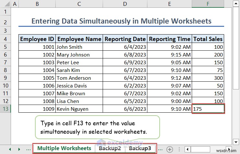
Task: Click the vertical scrollbar thumb
Action: point(236,48)
